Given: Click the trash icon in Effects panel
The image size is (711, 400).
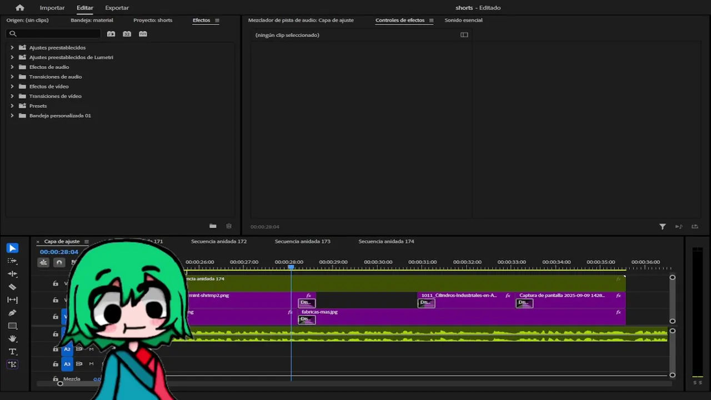Looking at the screenshot, I should click(x=228, y=226).
